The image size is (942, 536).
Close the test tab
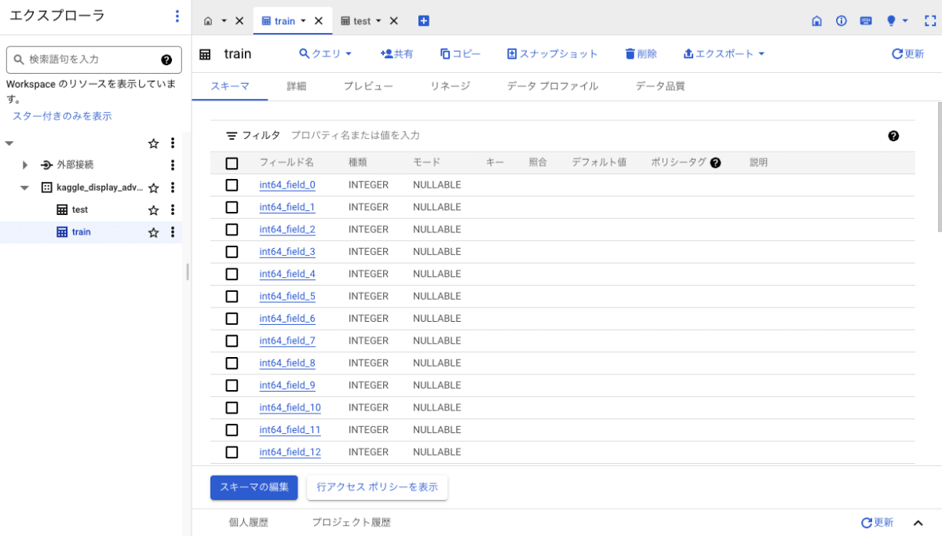(x=394, y=21)
